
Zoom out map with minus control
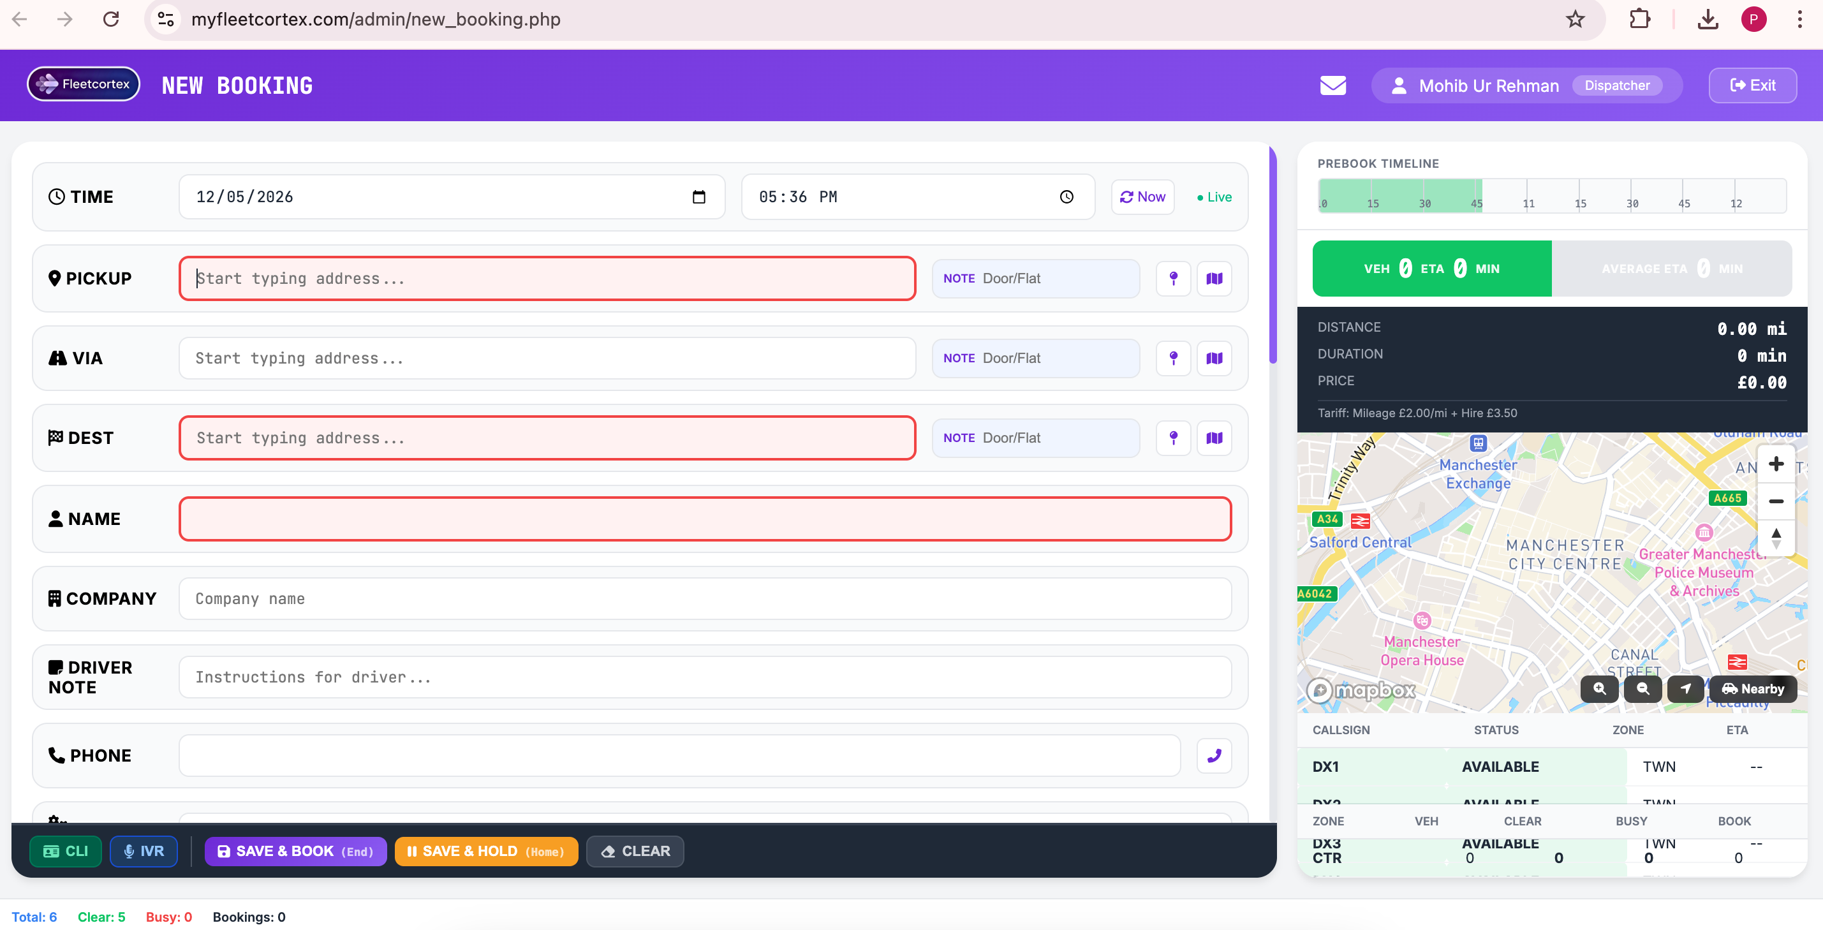[1776, 501]
